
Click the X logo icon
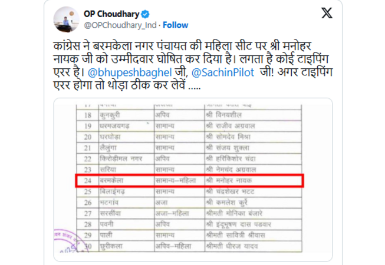coord(327,13)
